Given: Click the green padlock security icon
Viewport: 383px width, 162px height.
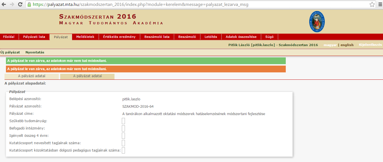Looking at the screenshot, I should (x=29, y=5).
